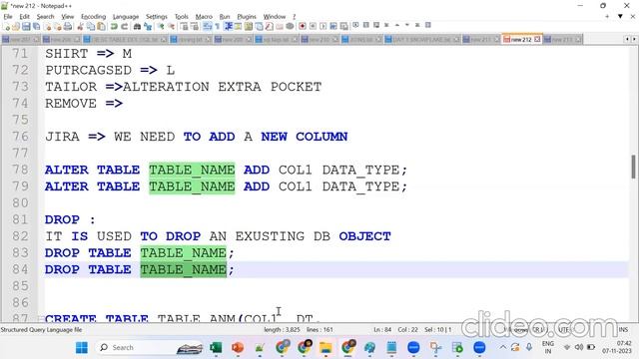
Task: Click the 'length : 3,825' status bar entry
Action: (282, 330)
